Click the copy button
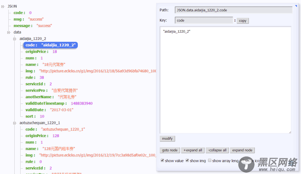The width and height of the screenshot is (301, 174). 243,21
